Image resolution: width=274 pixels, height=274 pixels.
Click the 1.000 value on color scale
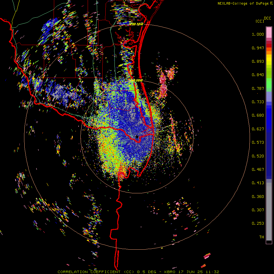(x=258, y=34)
